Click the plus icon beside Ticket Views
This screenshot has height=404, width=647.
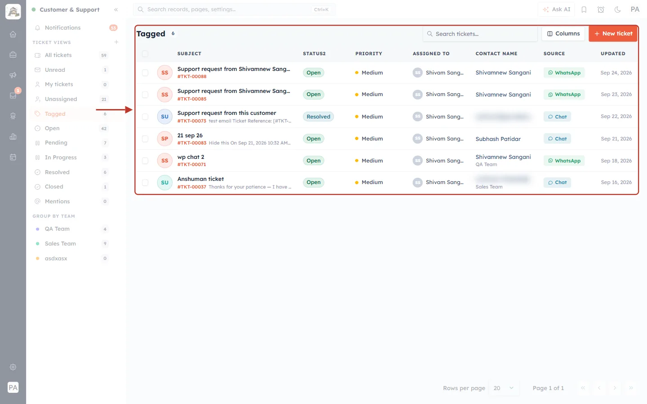[x=116, y=42]
